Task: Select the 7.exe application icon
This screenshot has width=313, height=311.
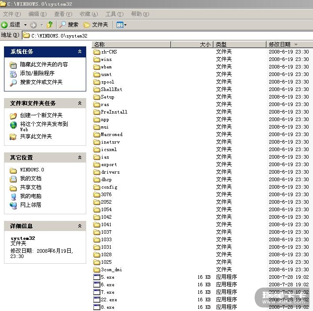Action: click(x=97, y=292)
